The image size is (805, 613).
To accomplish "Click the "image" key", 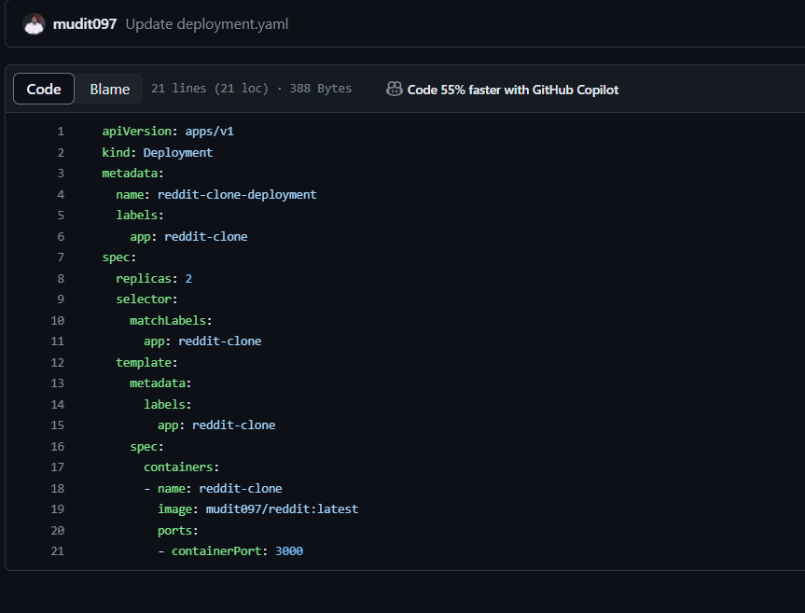I will (174, 509).
